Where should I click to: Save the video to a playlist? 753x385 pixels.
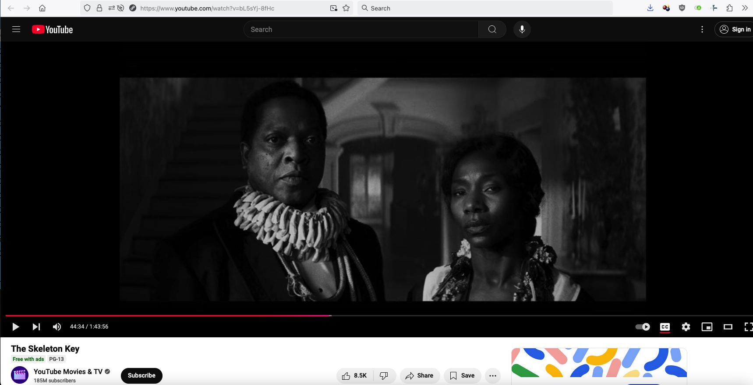(463, 376)
